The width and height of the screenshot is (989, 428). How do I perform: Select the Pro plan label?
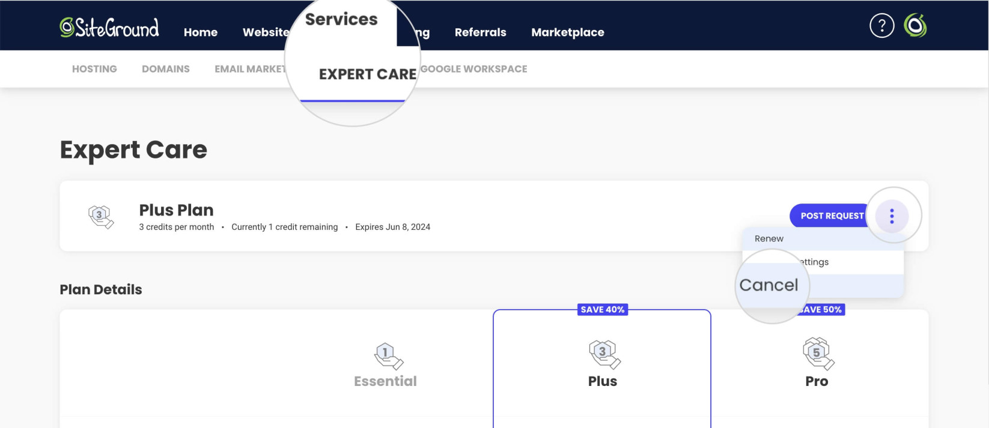tap(817, 381)
